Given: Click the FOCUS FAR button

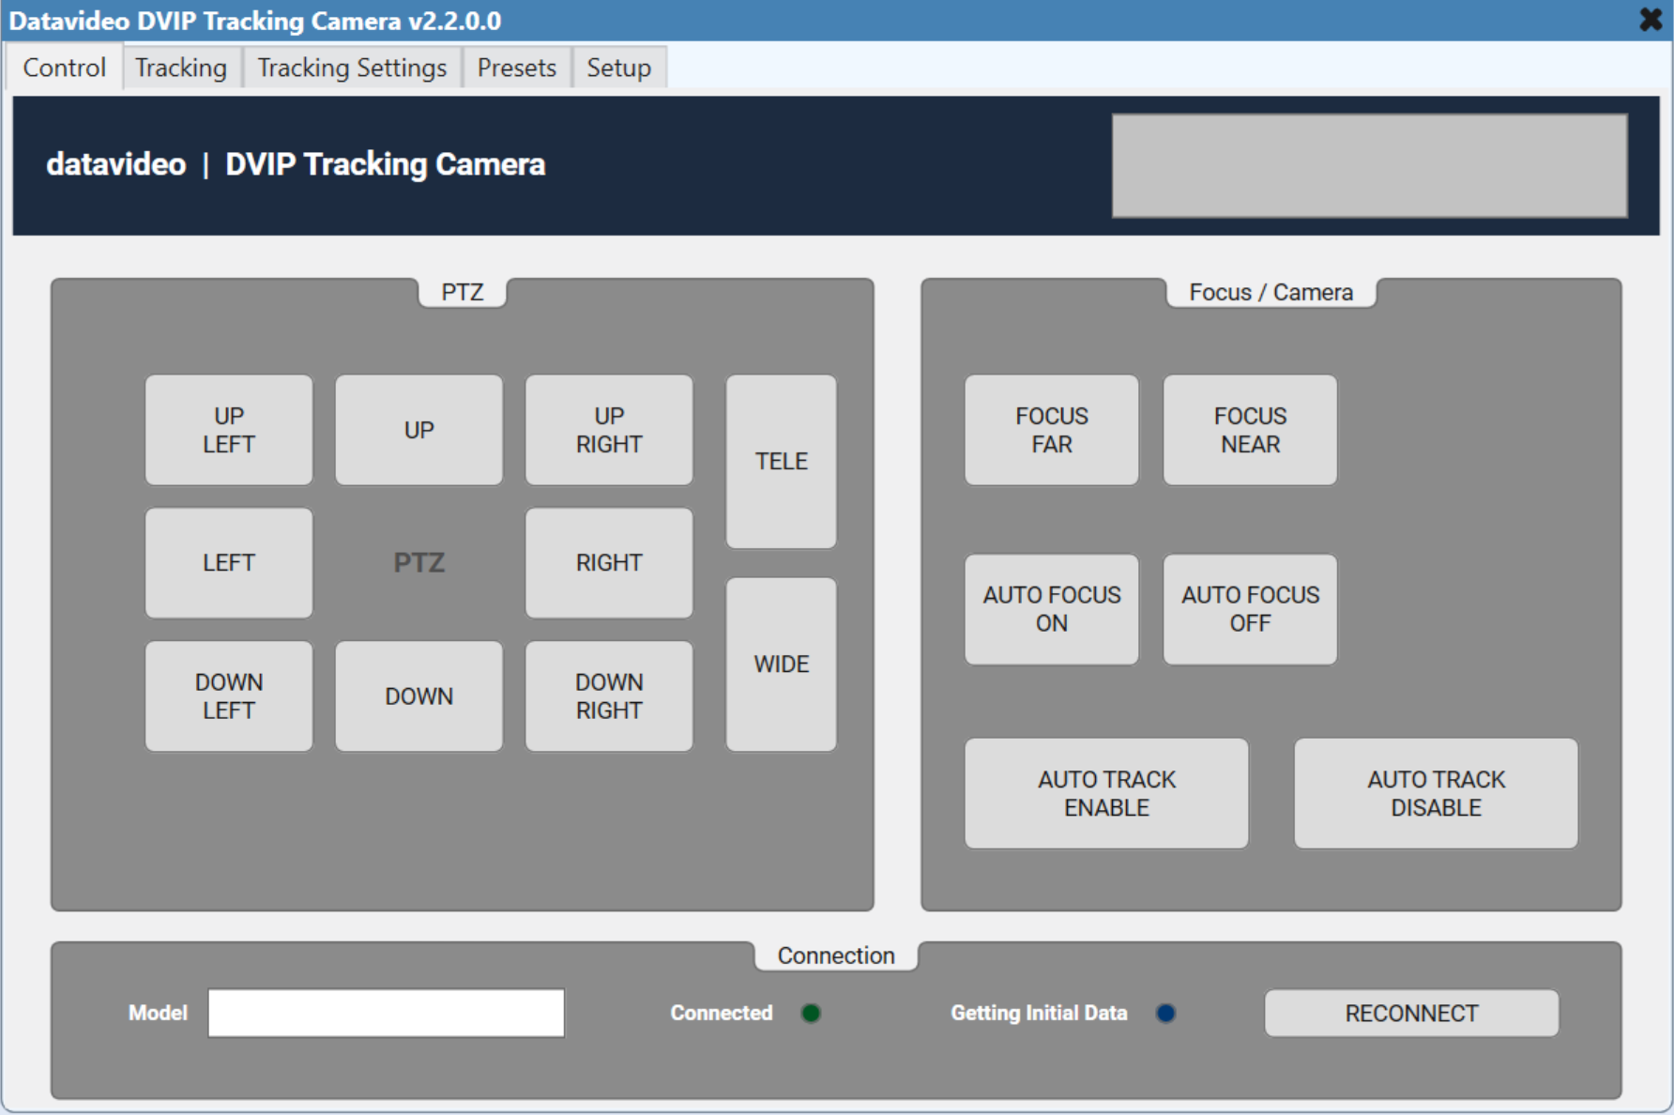Looking at the screenshot, I should pyautogui.click(x=1052, y=430).
